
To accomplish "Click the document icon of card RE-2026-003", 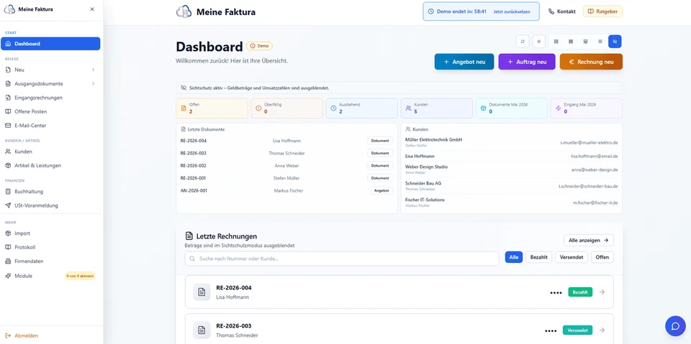I will (x=202, y=330).
